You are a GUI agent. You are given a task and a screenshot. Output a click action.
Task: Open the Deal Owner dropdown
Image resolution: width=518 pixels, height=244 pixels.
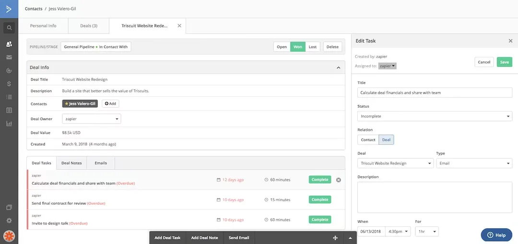tap(91, 119)
